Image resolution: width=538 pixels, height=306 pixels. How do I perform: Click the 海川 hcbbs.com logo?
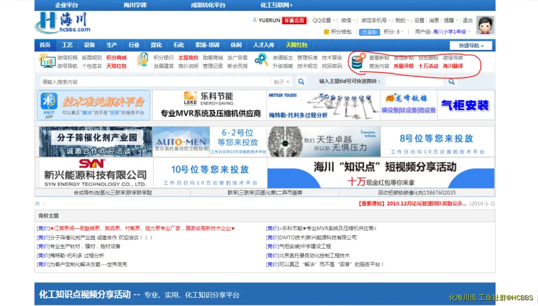[63, 23]
